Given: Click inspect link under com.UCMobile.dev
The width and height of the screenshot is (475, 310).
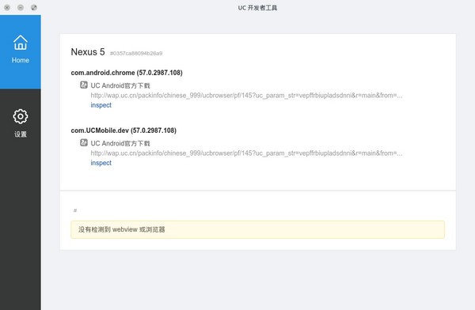Looking at the screenshot, I should [101, 163].
